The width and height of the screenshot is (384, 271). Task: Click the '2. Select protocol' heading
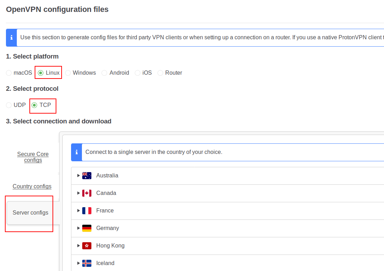coord(32,89)
